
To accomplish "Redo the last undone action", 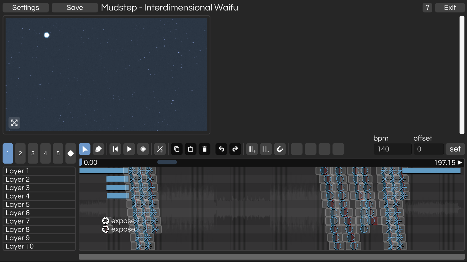I will coord(235,149).
